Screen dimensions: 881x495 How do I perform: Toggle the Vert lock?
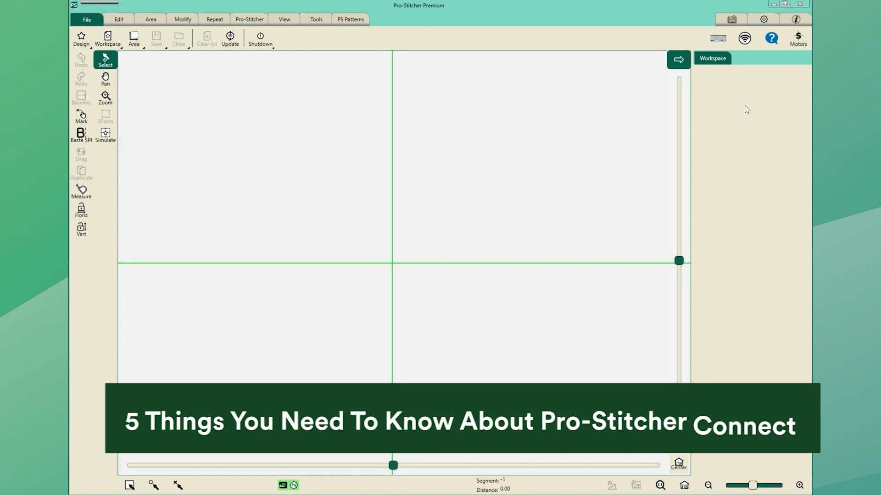tap(81, 229)
